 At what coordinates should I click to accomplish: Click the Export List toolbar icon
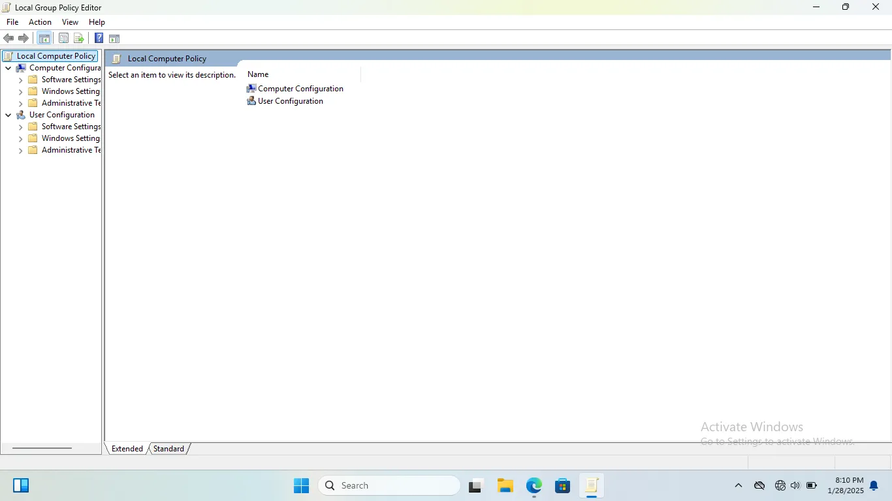pos(78,38)
